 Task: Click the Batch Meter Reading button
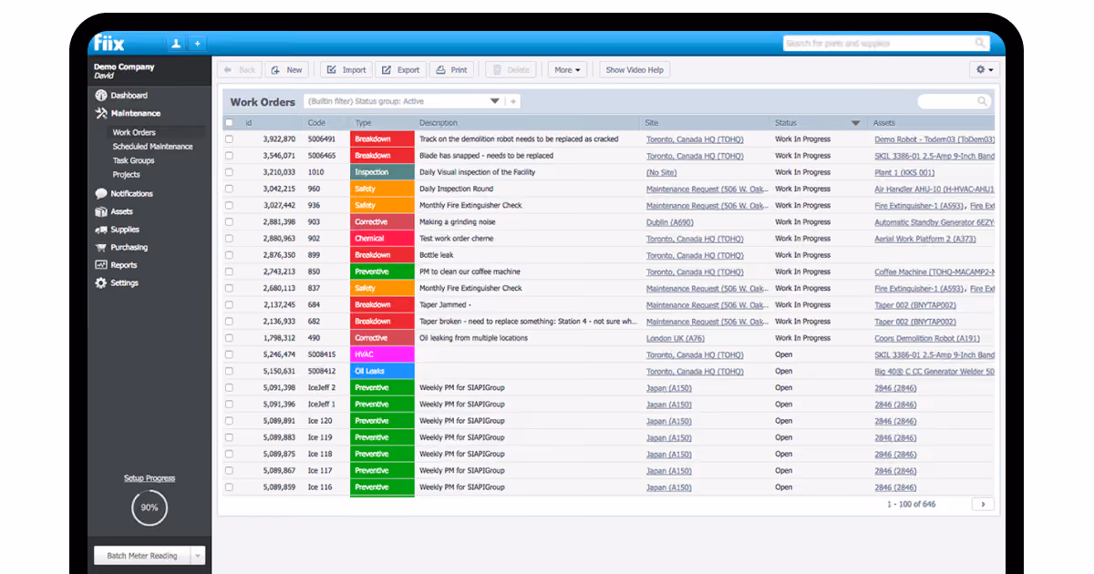pyautogui.click(x=142, y=556)
